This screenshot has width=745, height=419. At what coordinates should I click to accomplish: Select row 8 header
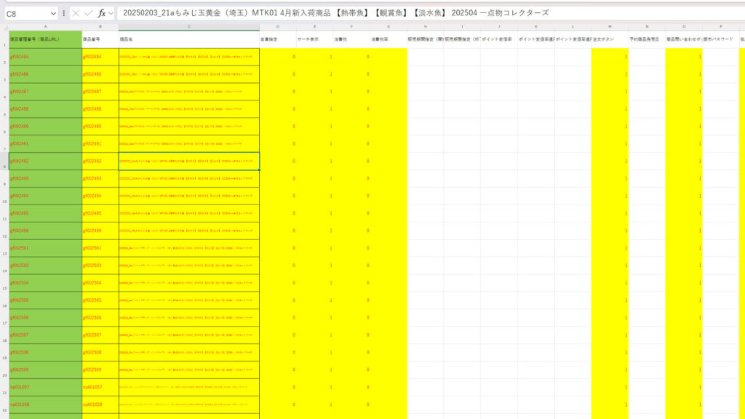[x=4, y=161]
